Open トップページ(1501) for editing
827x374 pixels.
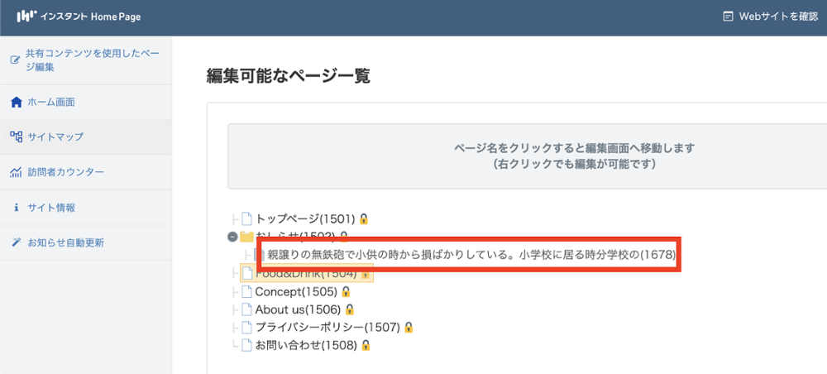point(304,219)
